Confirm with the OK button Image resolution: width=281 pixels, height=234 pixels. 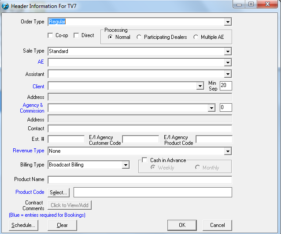[182, 225]
